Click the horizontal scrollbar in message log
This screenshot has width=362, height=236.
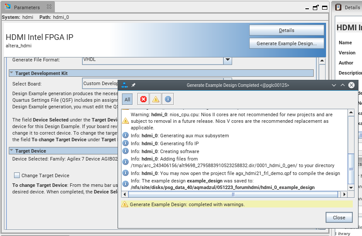click(x=233, y=194)
